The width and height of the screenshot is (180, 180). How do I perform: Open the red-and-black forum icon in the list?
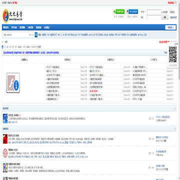point(5,139)
